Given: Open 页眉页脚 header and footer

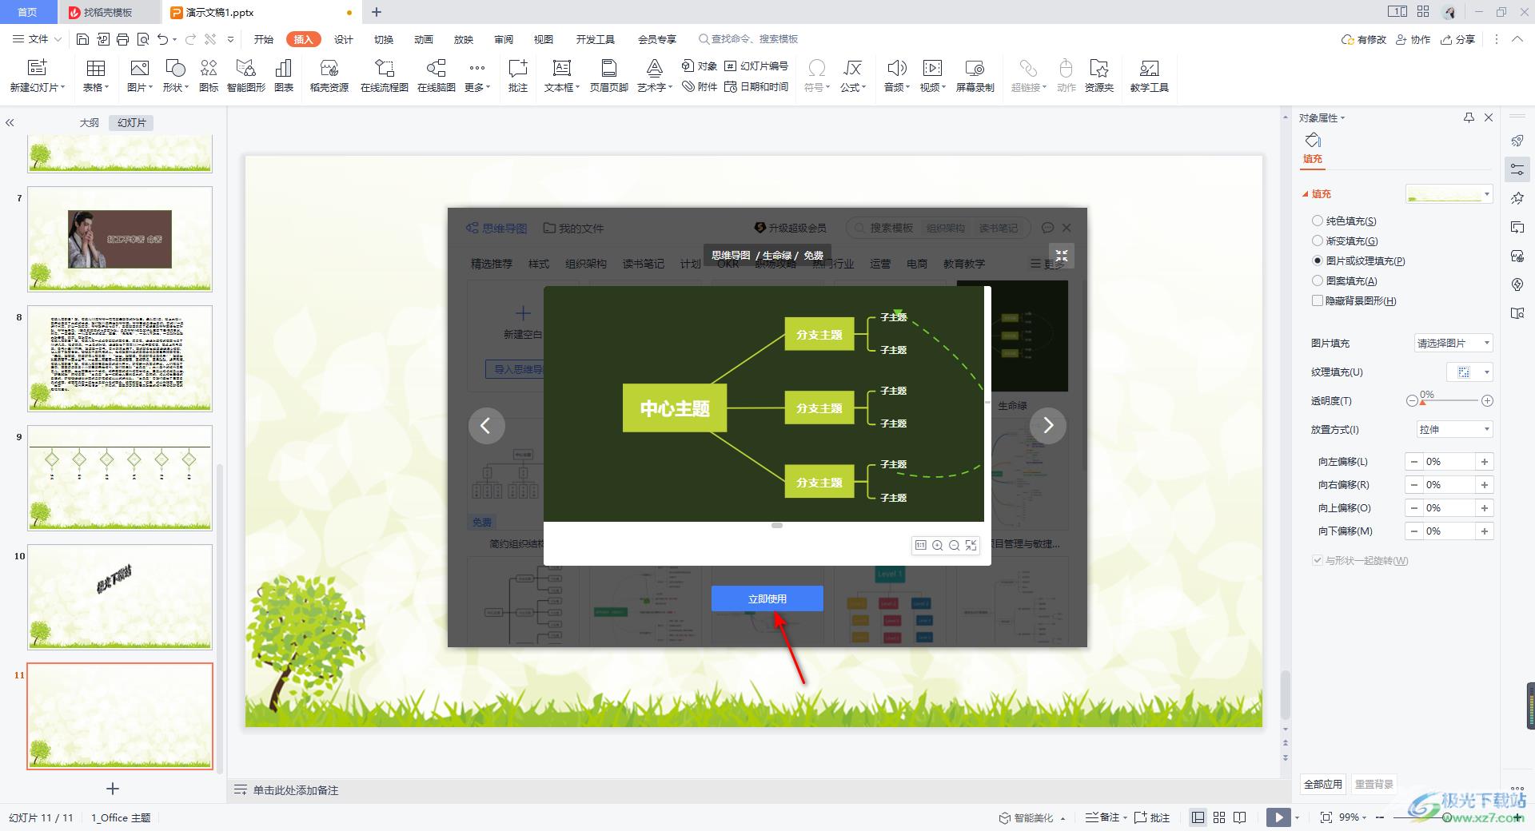Looking at the screenshot, I should [x=608, y=76].
